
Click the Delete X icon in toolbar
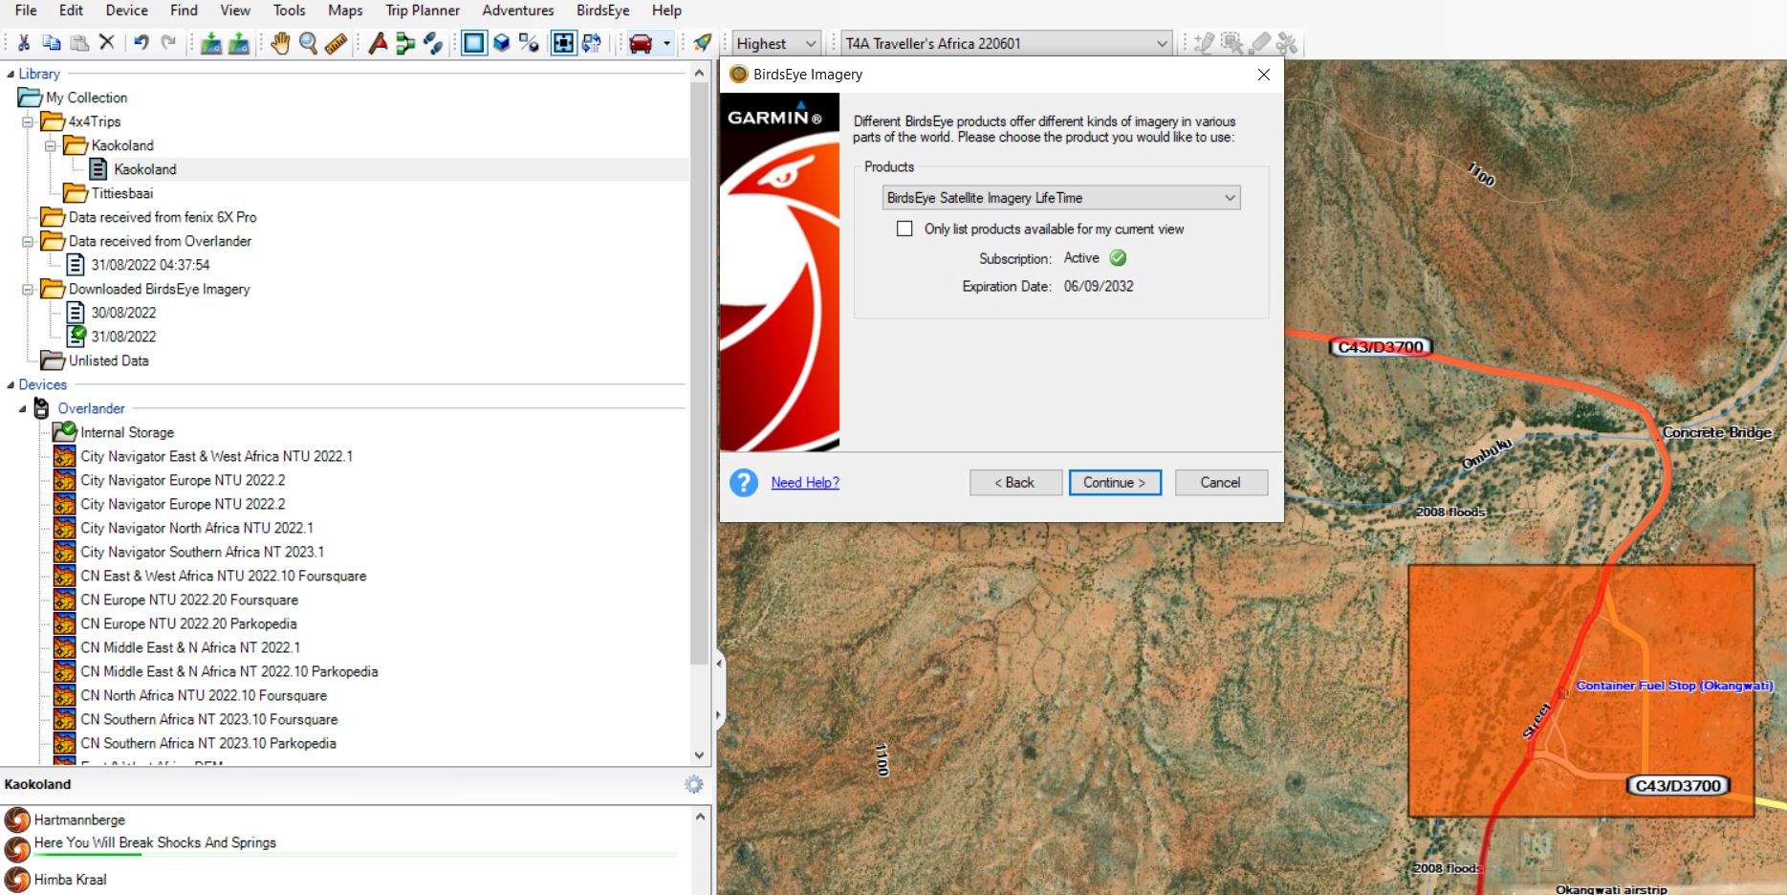point(107,43)
